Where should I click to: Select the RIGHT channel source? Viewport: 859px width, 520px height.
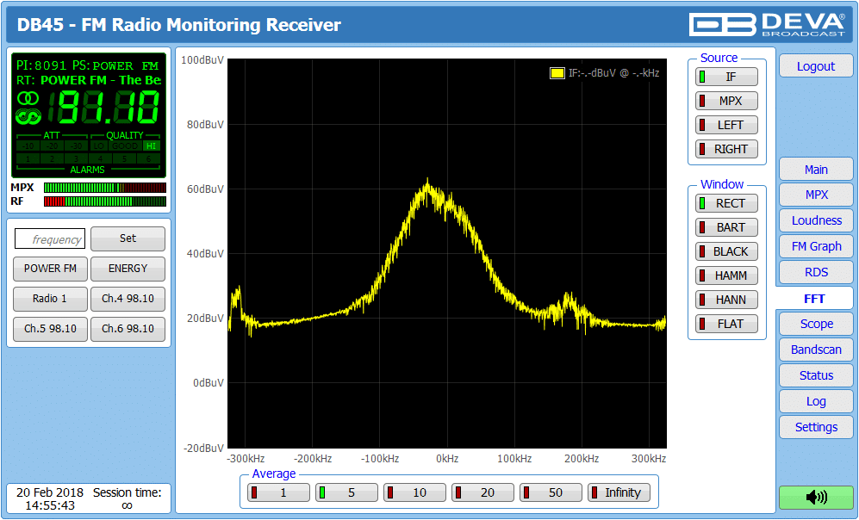tap(726, 149)
